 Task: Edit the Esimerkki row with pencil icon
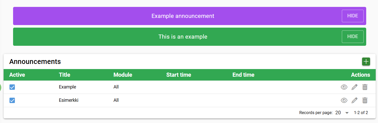click(354, 100)
